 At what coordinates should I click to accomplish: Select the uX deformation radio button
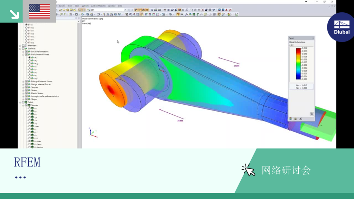[26, 28]
